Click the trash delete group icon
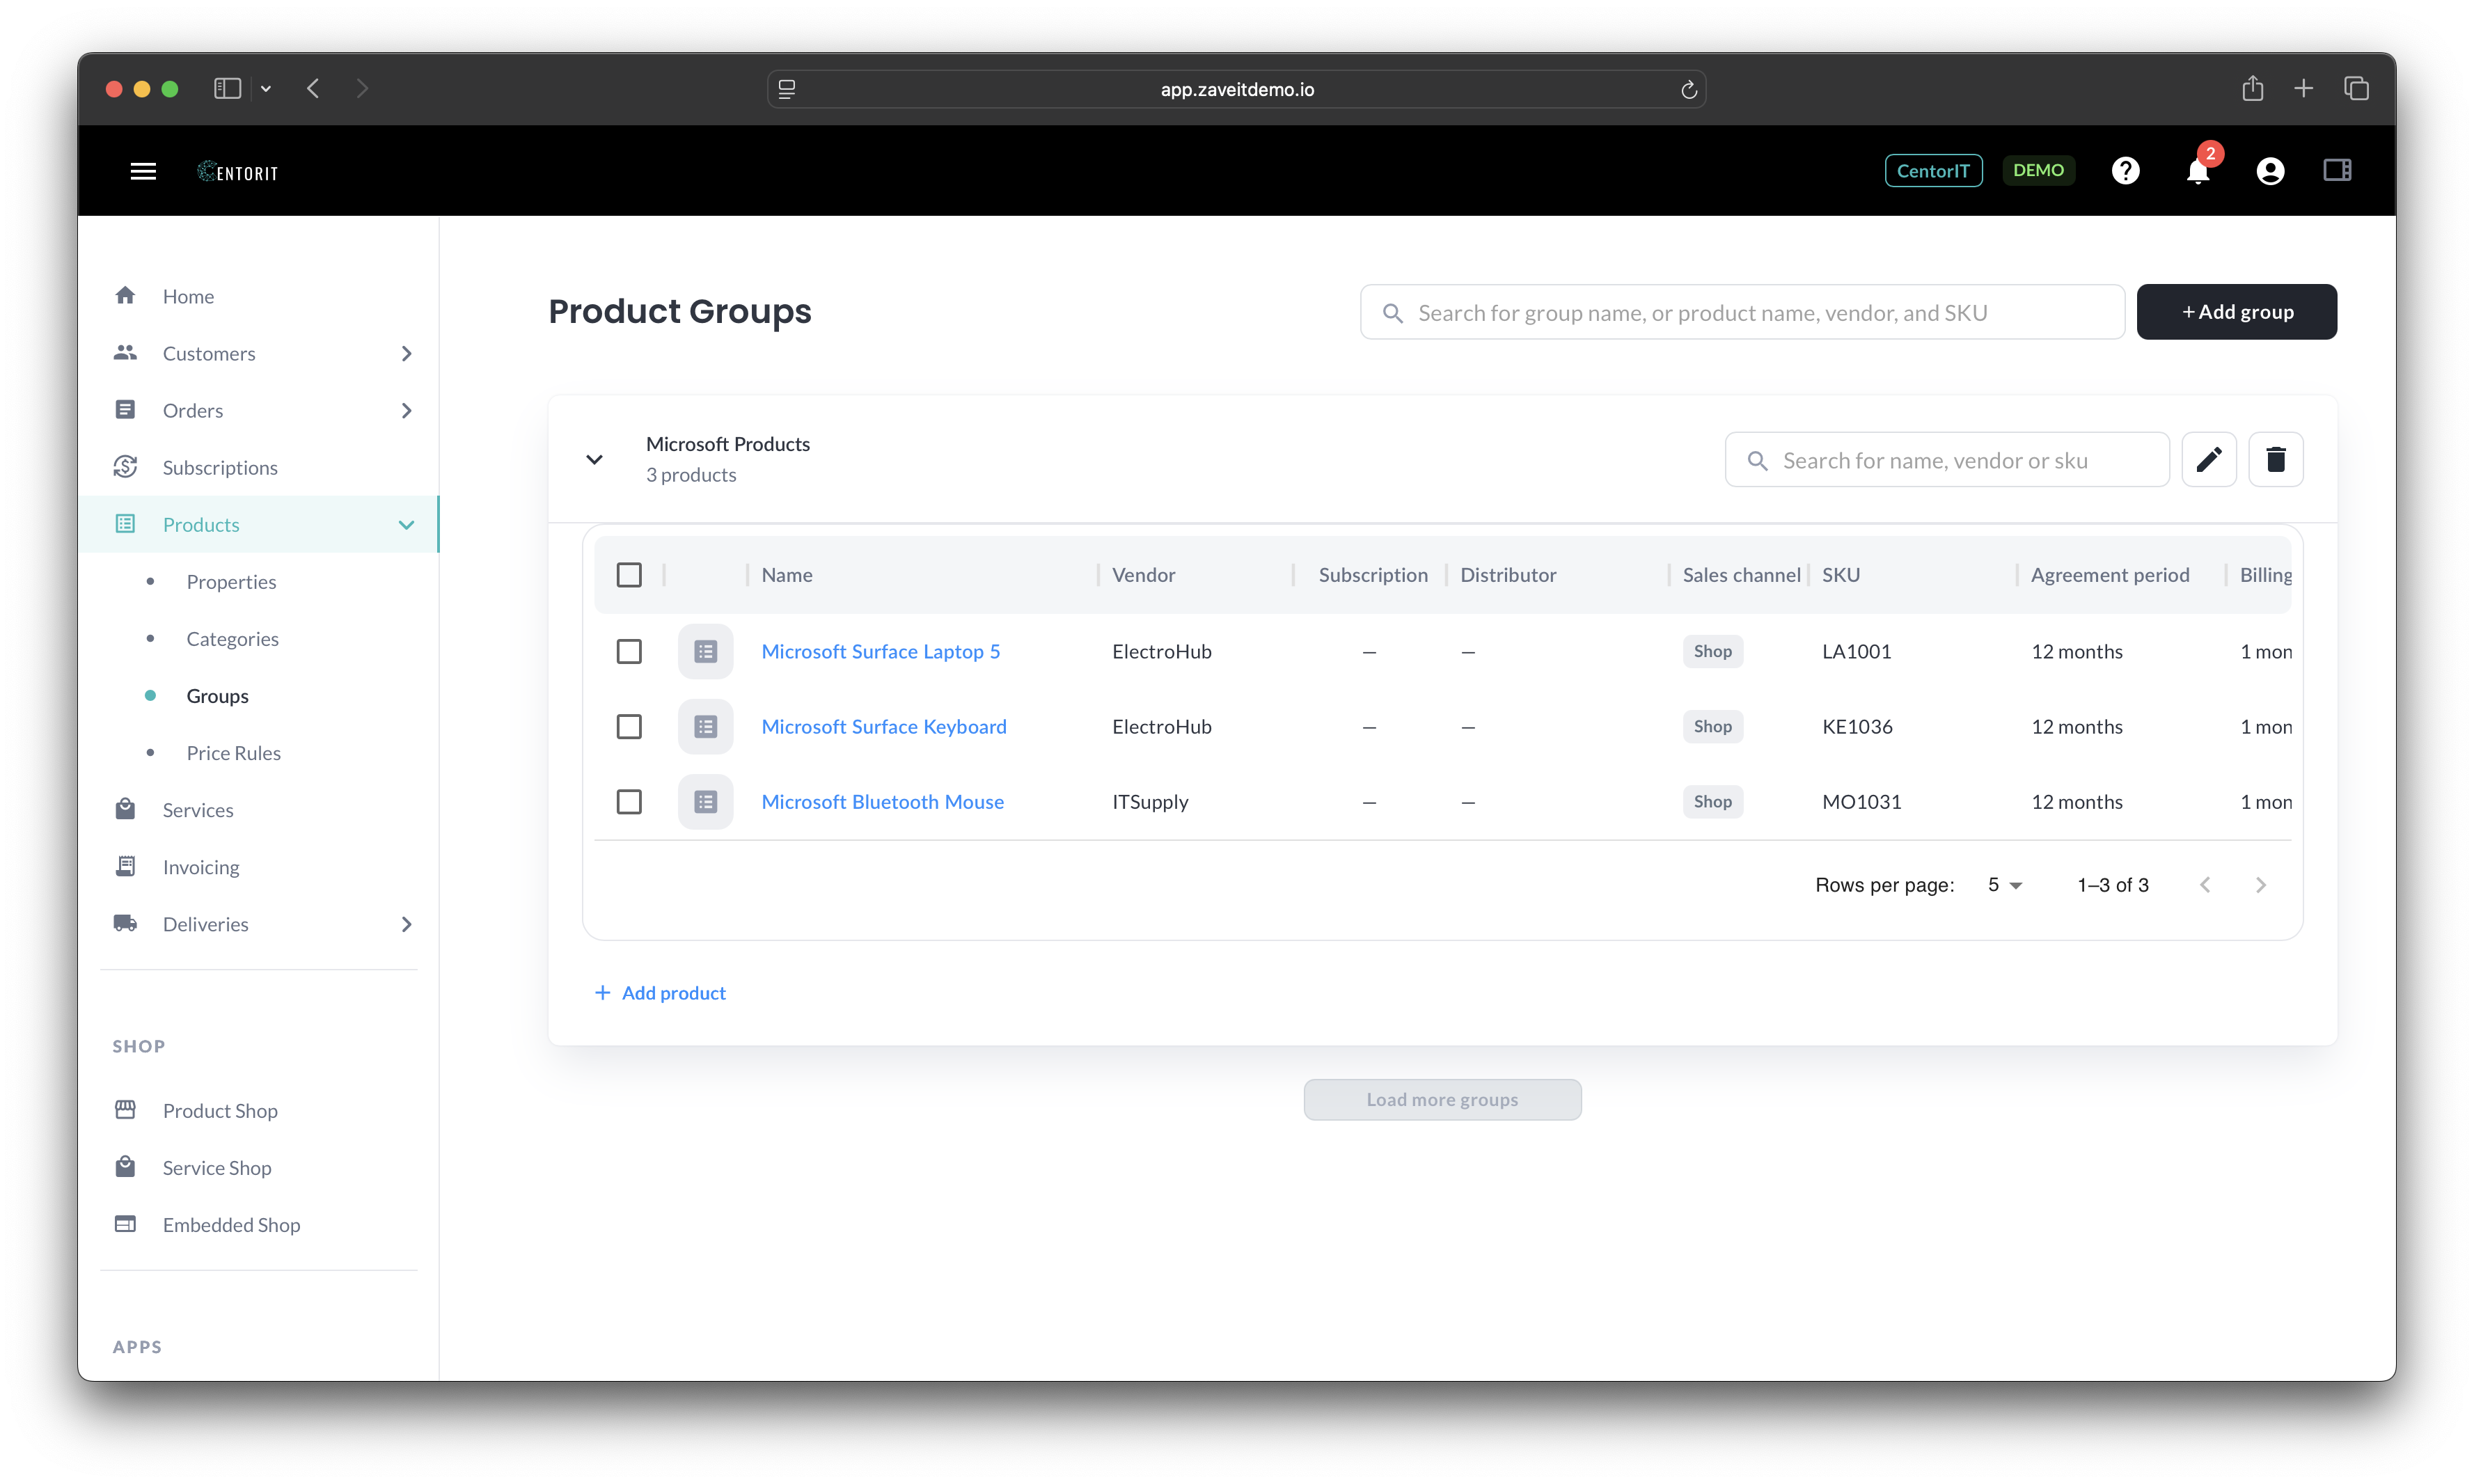 pyautogui.click(x=2275, y=459)
